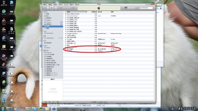Toggle the show artwork panel button
198x111 pixels.
pos(58,102)
